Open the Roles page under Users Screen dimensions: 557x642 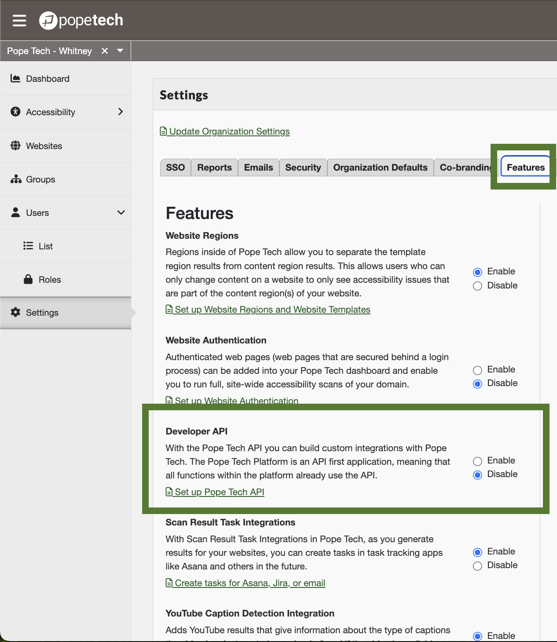point(66,280)
